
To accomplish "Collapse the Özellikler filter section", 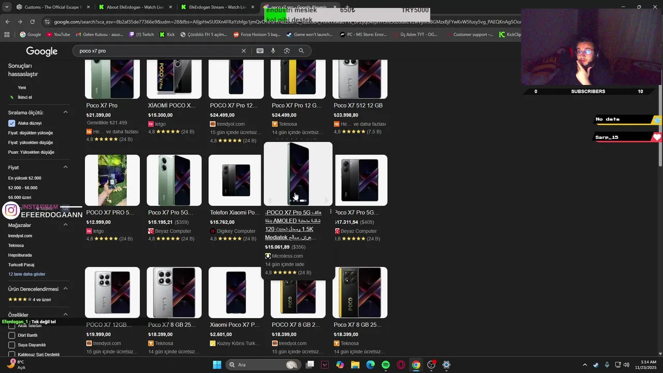I will tap(66, 314).
